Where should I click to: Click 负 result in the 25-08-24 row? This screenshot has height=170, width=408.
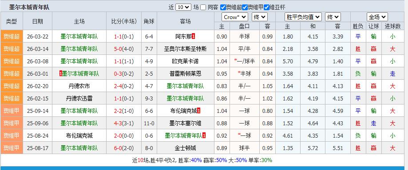pyautogui.click(x=358, y=136)
